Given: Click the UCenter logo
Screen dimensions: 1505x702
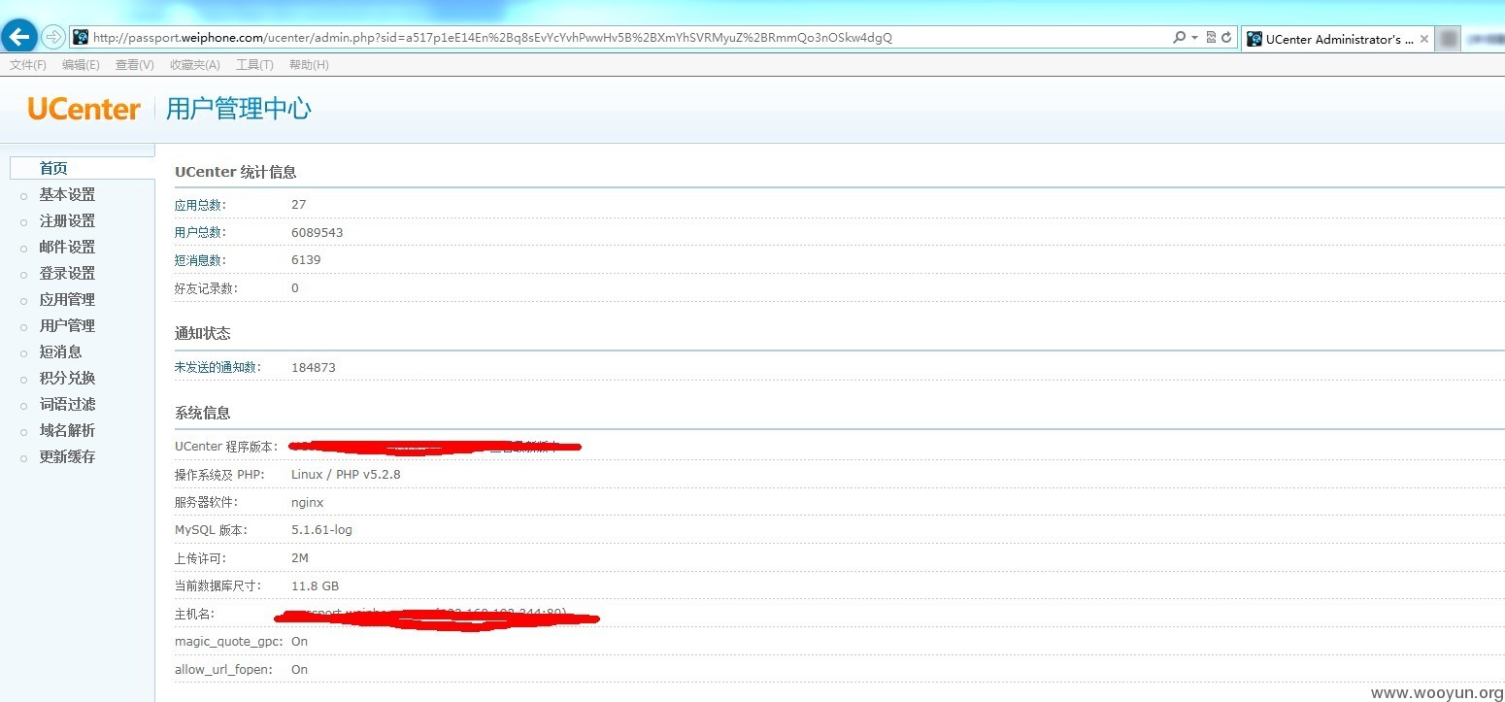Looking at the screenshot, I should (x=84, y=109).
